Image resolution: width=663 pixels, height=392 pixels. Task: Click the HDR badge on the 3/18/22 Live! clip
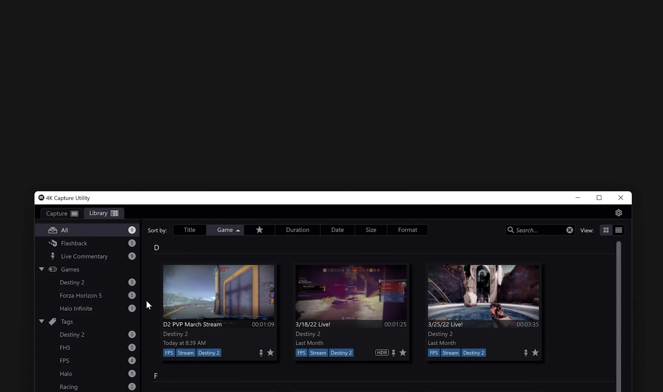click(382, 353)
